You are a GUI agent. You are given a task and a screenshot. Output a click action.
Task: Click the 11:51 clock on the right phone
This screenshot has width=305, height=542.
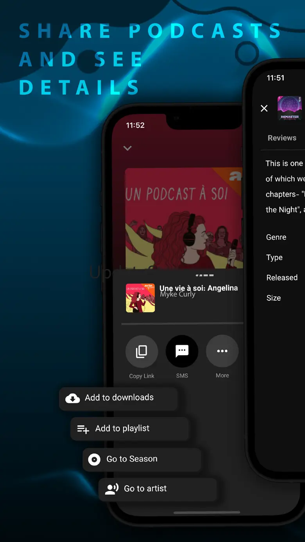pos(275,78)
